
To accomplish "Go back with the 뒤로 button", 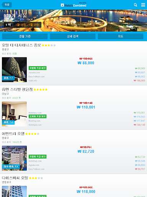I will click(7, 5).
